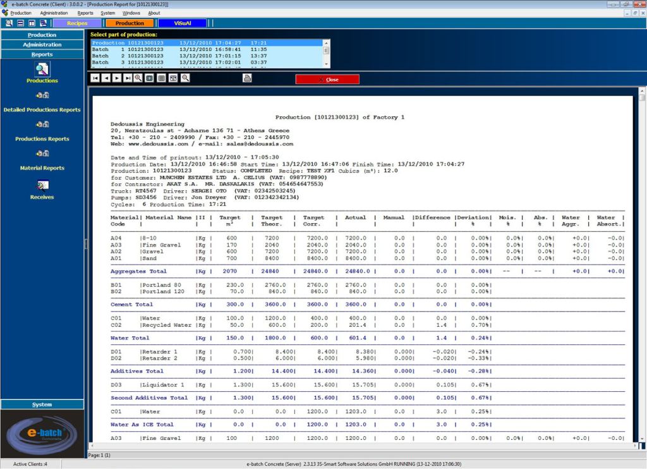647x469 pixels.
Task: Go to the next report page
Action: coord(117,78)
